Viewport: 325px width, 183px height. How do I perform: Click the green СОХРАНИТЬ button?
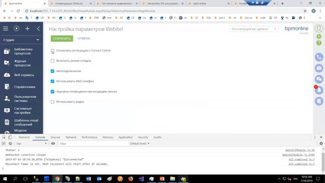(x=62, y=39)
